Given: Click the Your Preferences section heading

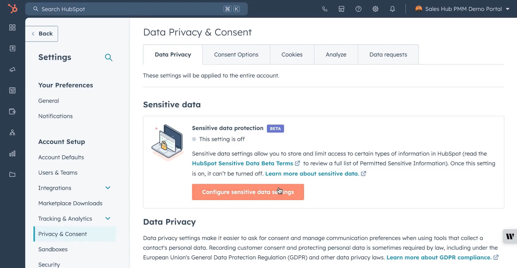Looking at the screenshot, I should pyautogui.click(x=66, y=85).
